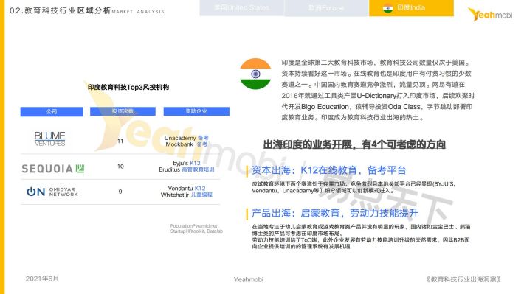Click the paragraph starting 应试教育环境下两个赛道

[x=354, y=187]
